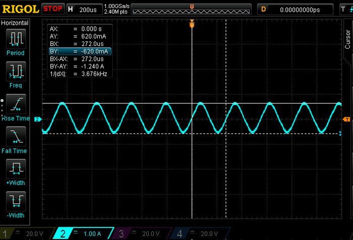Click the measurement menu page indicator dots

coord(2,108)
